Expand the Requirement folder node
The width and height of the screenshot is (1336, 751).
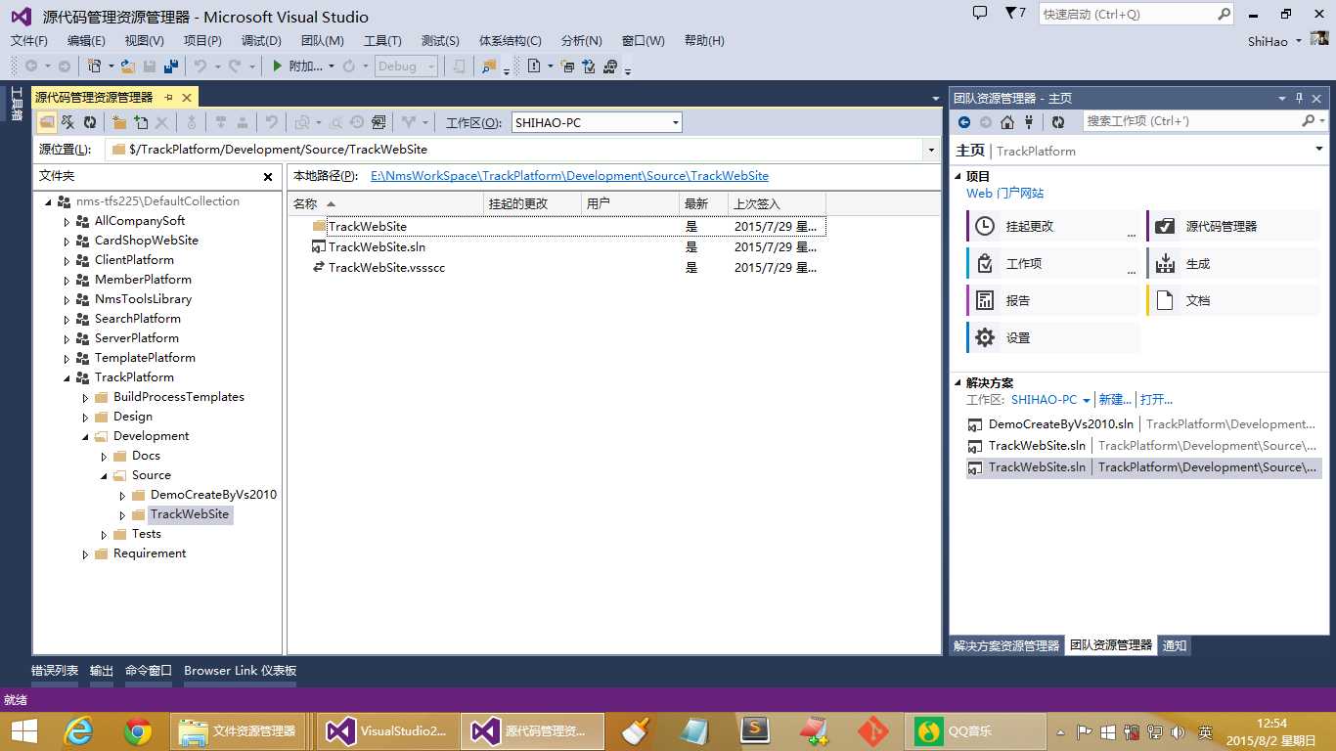point(86,553)
